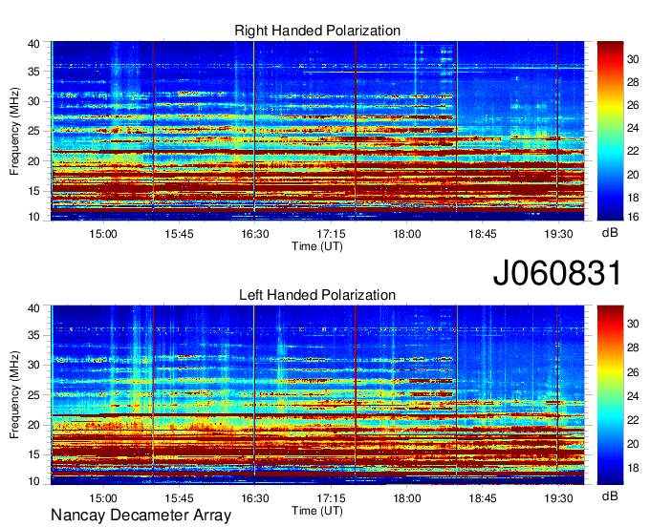
Task: Click the 19:30 tick under Left Handed plot
Action: 558,498
